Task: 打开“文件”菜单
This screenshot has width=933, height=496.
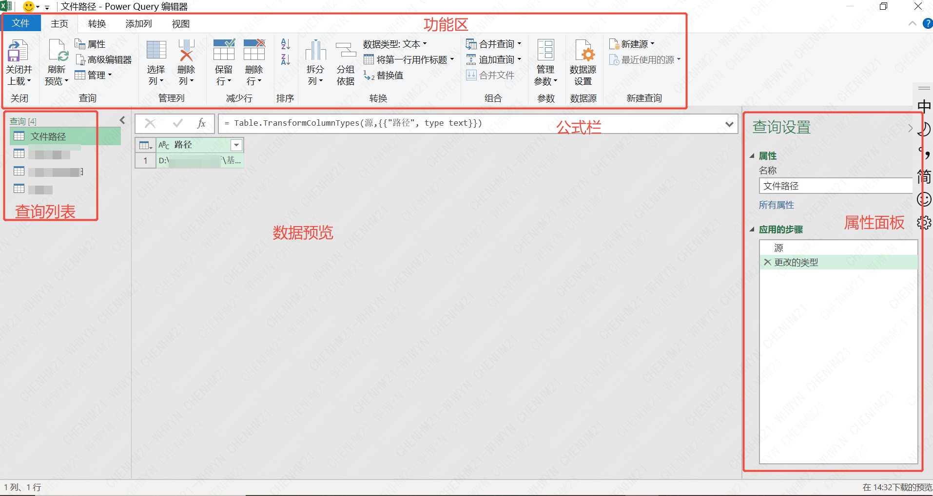Action: pyautogui.click(x=20, y=23)
